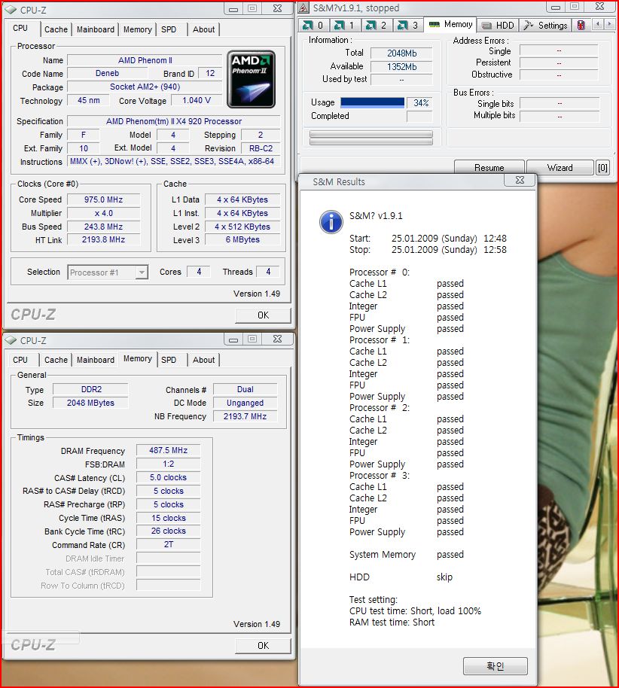
Task: Open Cache tab in bottom CPU-Z window
Action: (x=56, y=360)
